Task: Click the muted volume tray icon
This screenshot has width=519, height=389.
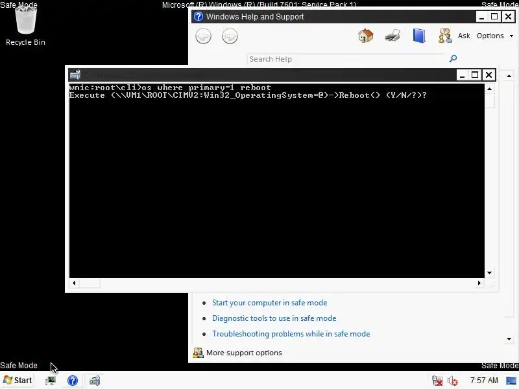Action: tap(452, 381)
